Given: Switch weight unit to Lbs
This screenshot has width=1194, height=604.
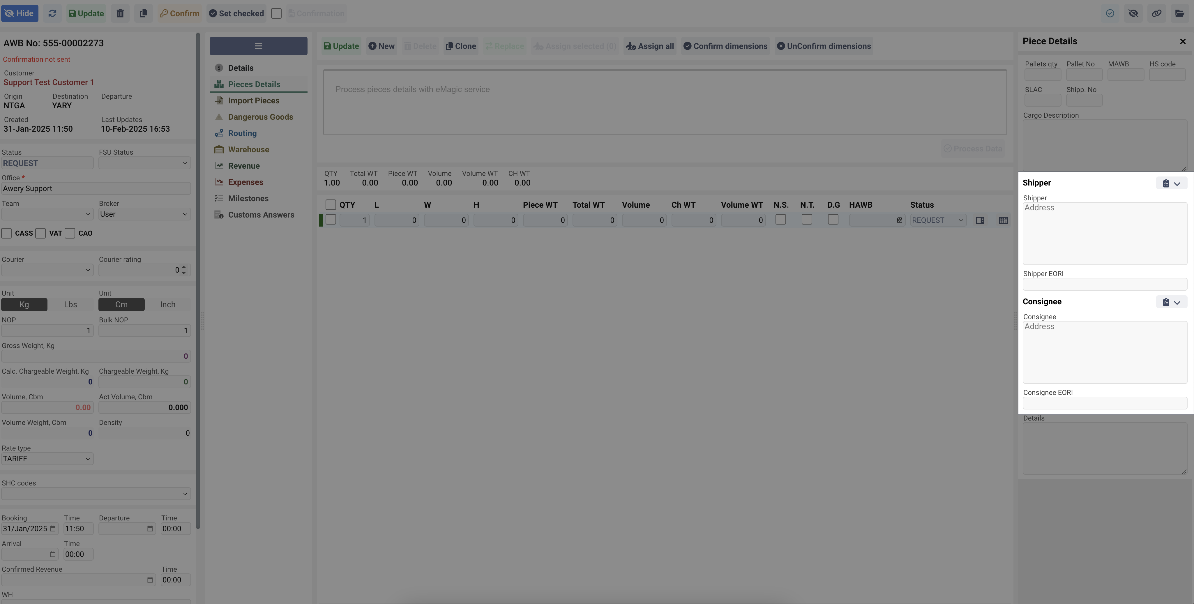Looking at the screenshot, I should [x=70, y=305].
